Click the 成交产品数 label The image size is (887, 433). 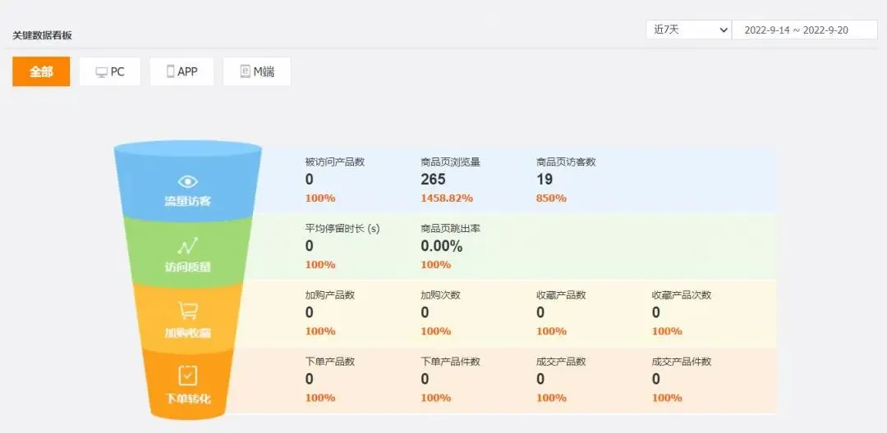pyautogui.click(x=561, y=362)
